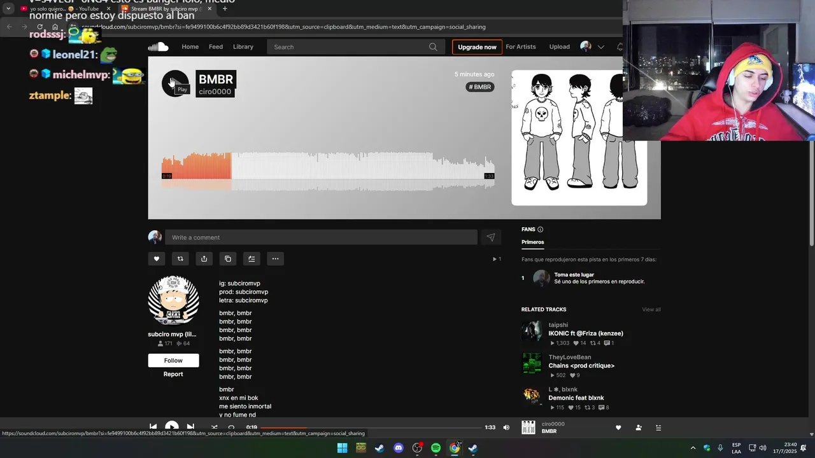Viewport: 815px width, 458px height.
Task: Open the taipshi artist link
Action: click(558, 325)
